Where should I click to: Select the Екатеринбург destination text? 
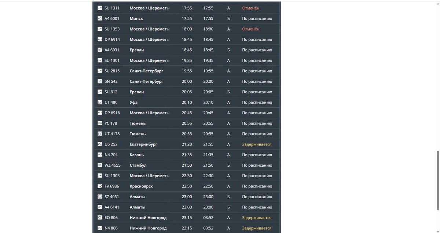point(143,144)
